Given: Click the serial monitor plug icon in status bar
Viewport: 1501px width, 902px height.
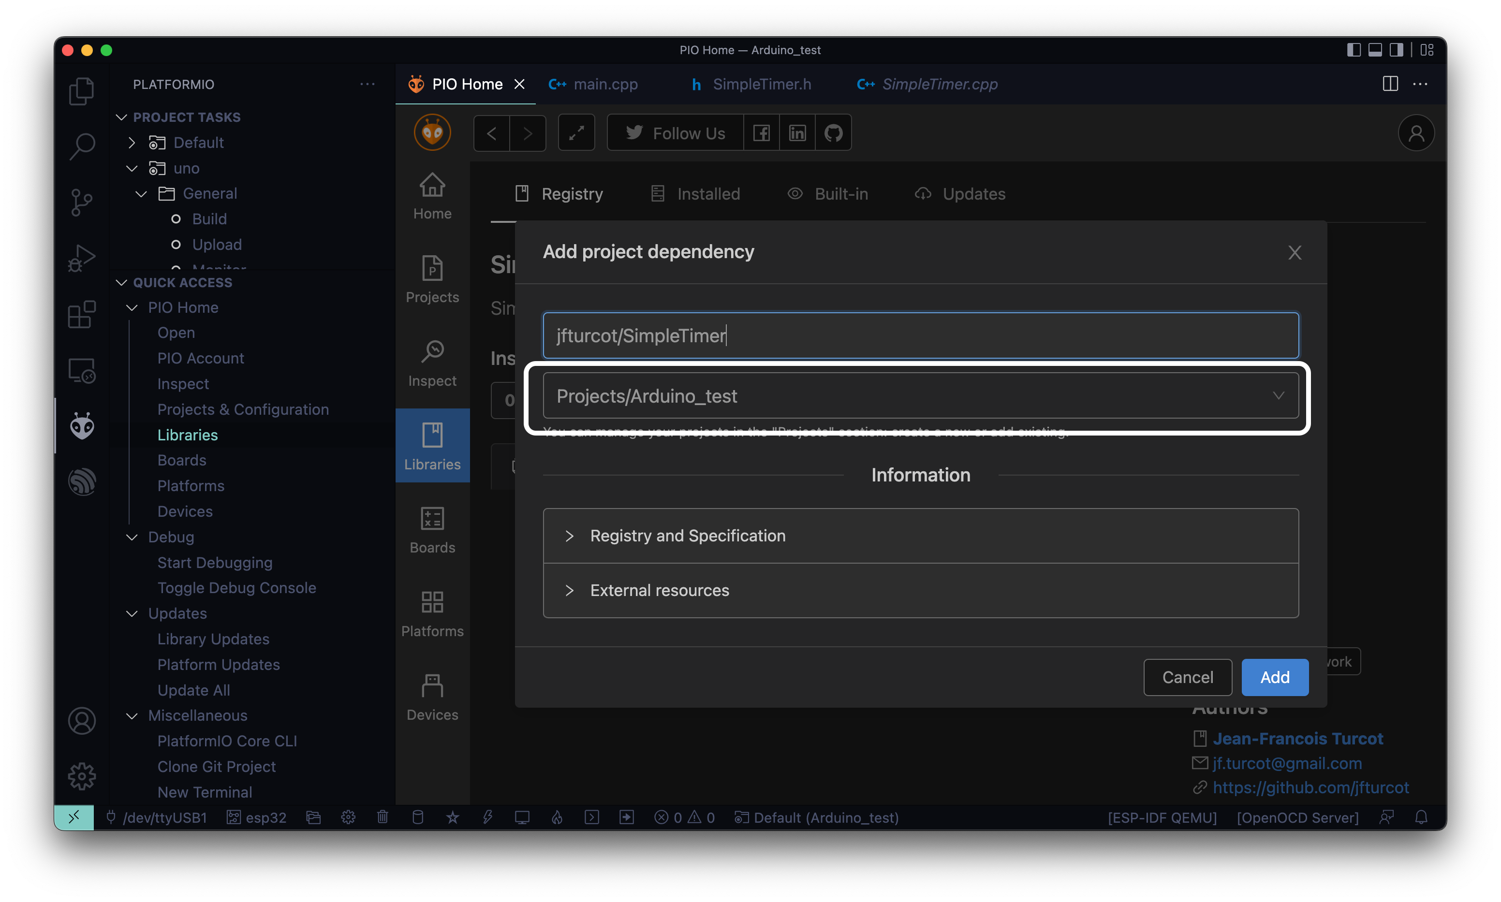Looking at the screenshot, I should click(x=111, y=817).
